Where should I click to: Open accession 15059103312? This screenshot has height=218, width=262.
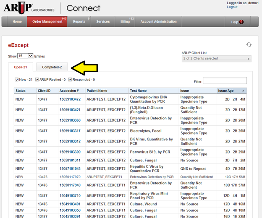(x=70, y=141)
